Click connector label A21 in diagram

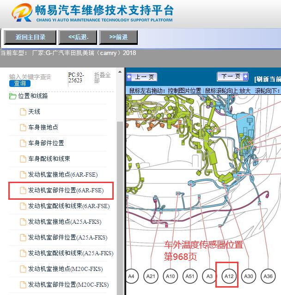click(x=151, y=276)
